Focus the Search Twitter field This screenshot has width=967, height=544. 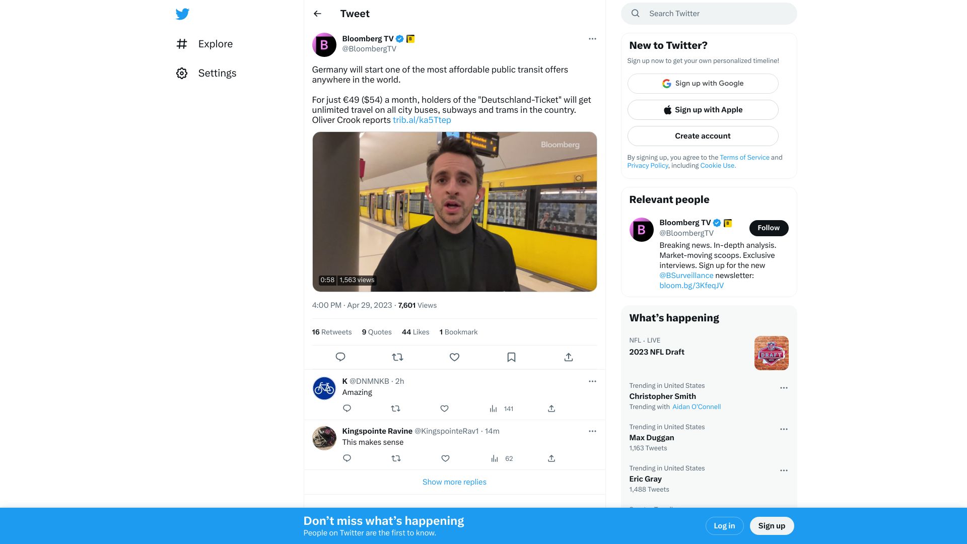(x=709, y=14)
